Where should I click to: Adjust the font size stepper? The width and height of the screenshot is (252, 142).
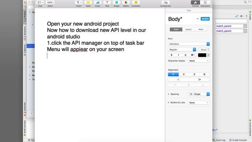[209, 50]
